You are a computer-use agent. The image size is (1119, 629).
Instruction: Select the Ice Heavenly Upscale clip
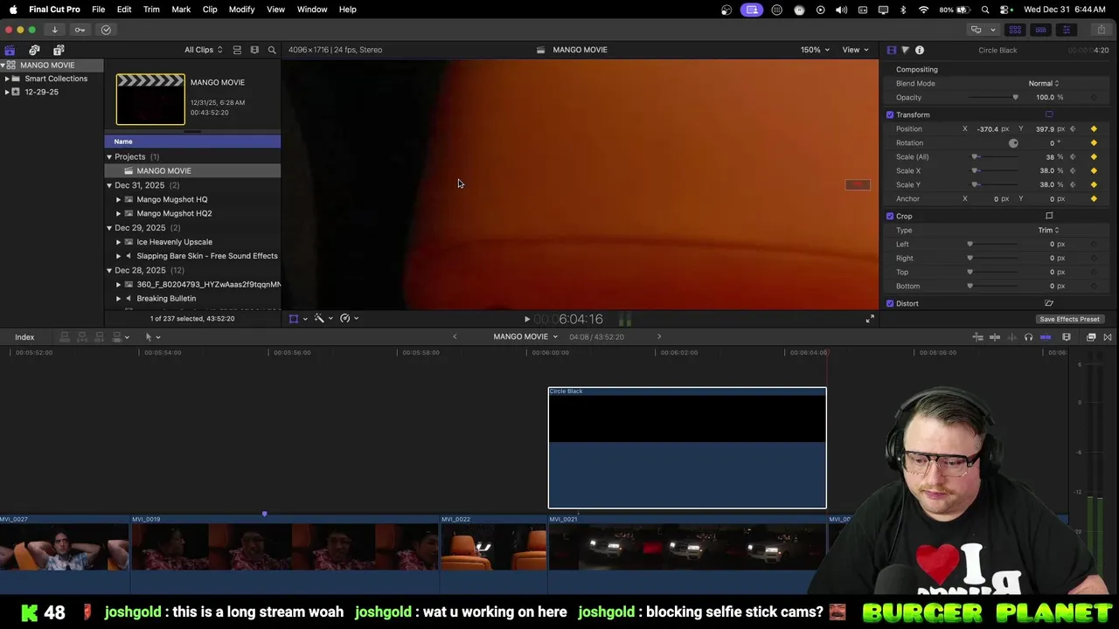[x=174, y=242]
